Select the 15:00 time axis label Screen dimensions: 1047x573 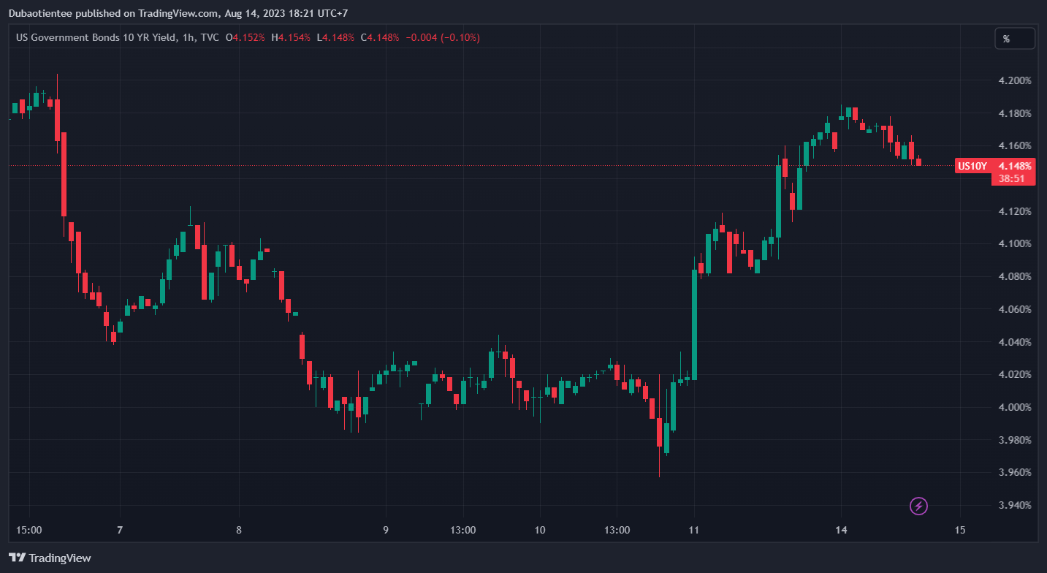click(29, 530)
